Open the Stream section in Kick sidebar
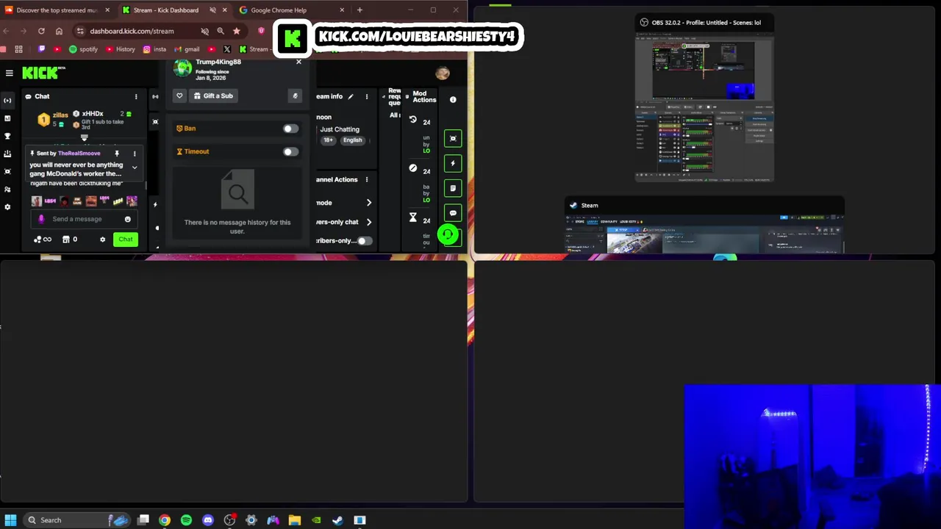 [7, 100]
